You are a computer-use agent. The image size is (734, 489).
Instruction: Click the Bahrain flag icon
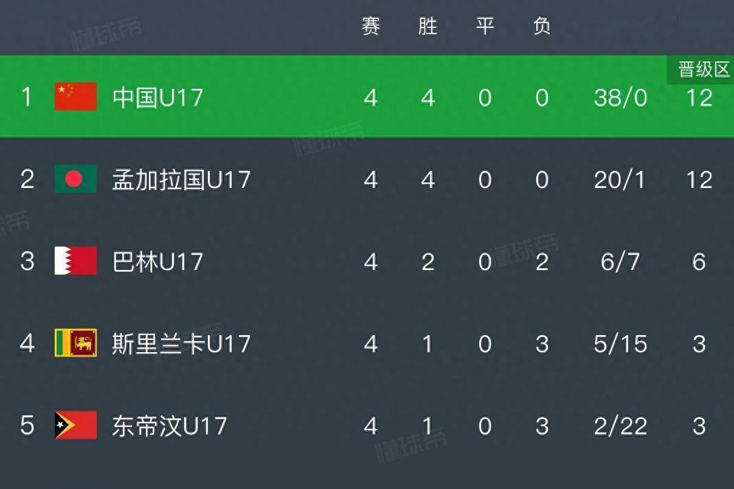(75, 261)
